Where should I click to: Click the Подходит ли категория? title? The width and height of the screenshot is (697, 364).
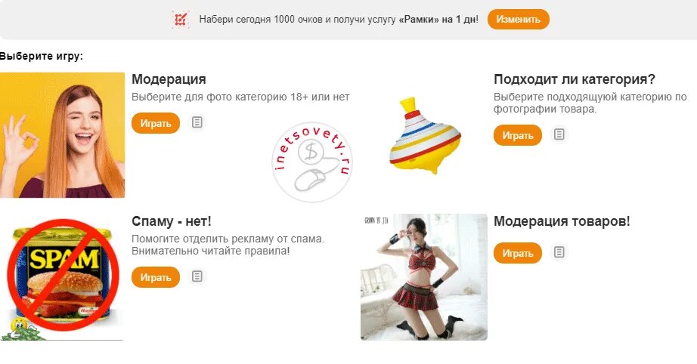pyautogui.click(x=575, y=79)
